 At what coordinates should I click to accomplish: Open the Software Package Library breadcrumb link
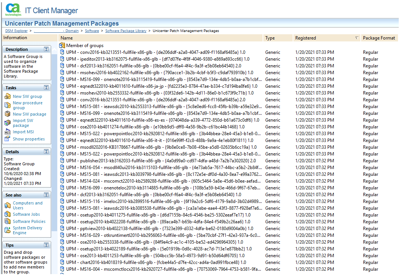[x=126, y=31]
